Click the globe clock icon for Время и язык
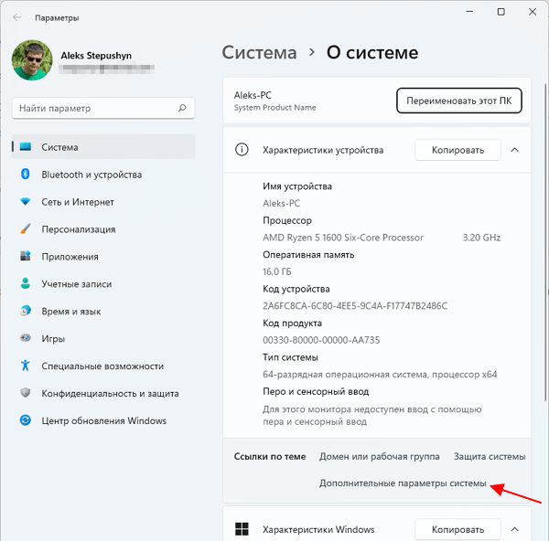Image resolution: width=549 pixels, height=541 pixels. point(26,311)
